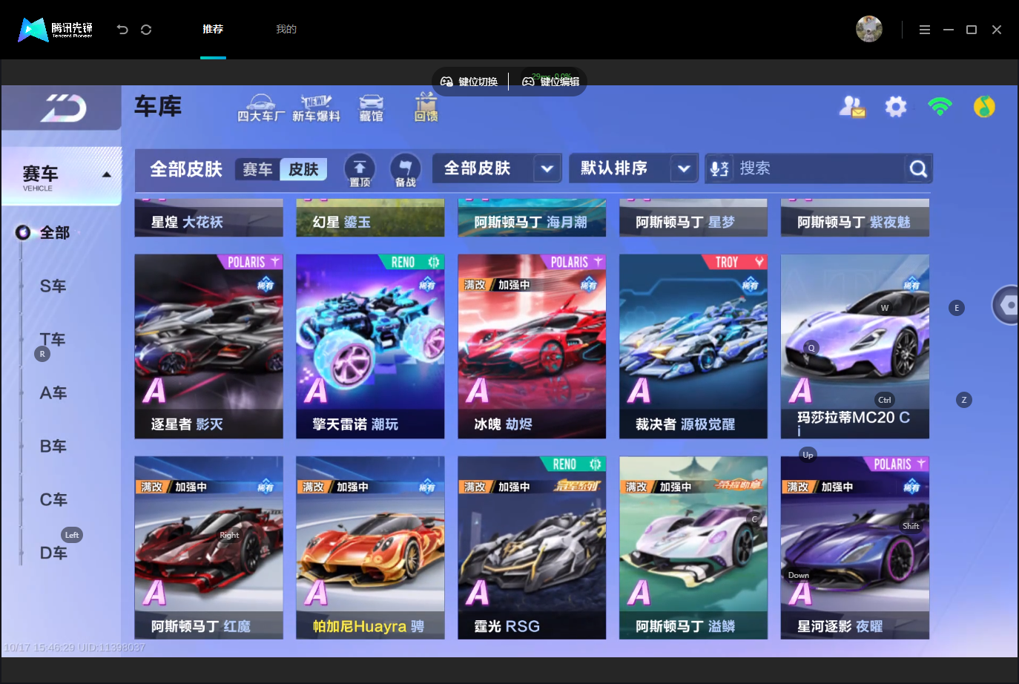Open the friends mail icon

[852, 107]
